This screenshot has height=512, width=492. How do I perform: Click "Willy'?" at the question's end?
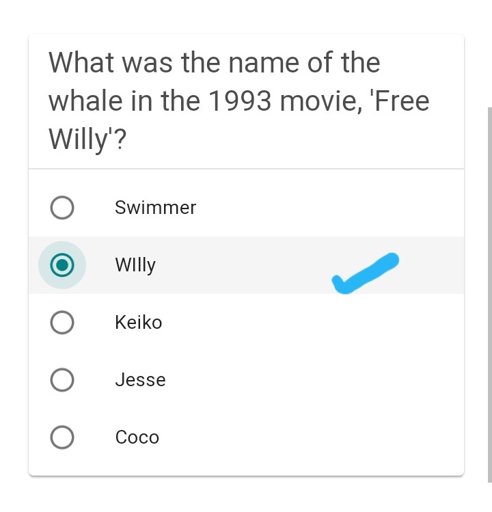coord(88,140)
